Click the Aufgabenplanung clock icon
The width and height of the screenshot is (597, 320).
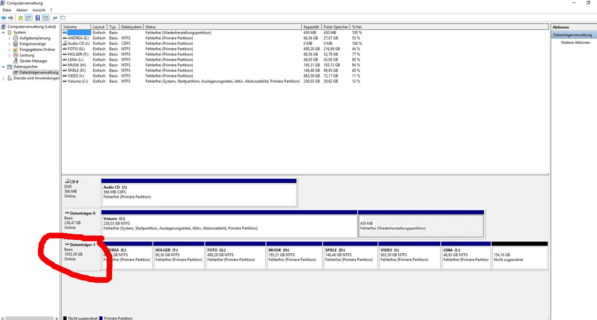pyautogui.click(x=16, y=38)
